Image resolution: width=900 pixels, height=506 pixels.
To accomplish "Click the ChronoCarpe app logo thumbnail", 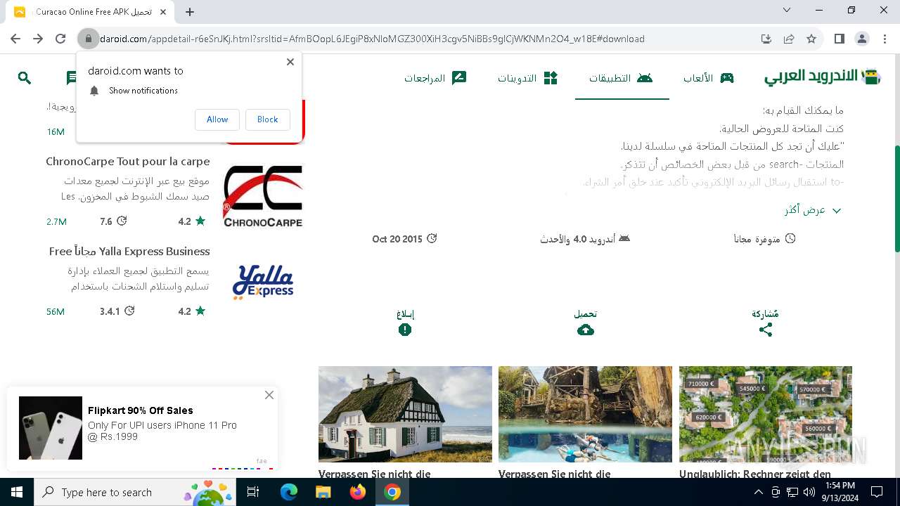I will (263, 197).
